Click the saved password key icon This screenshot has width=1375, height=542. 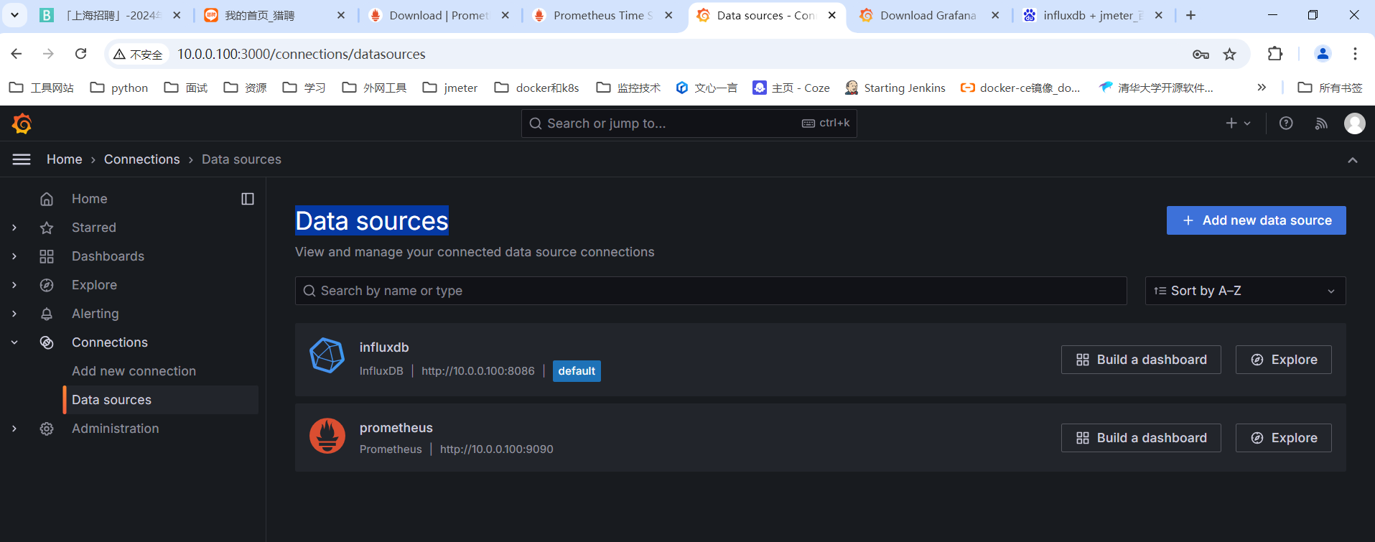point(1201,54)
